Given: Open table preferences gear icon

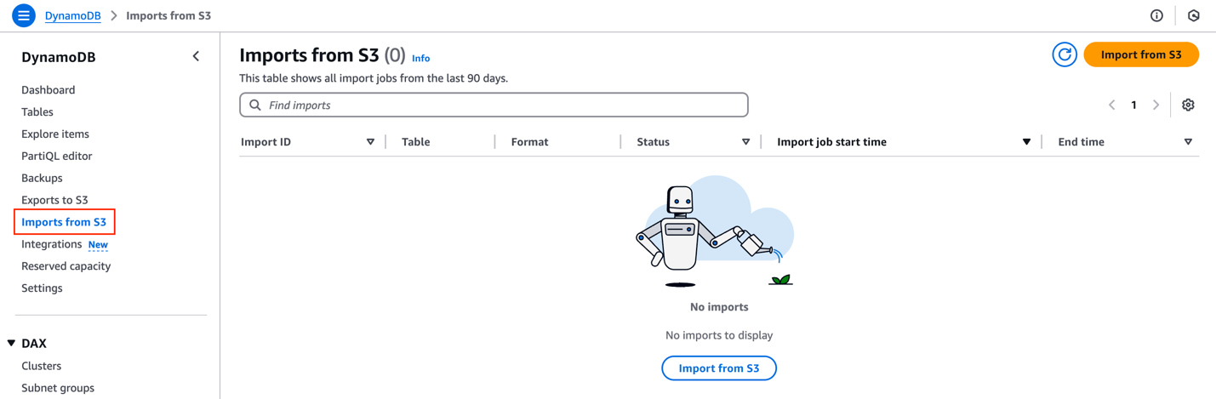Looking at the screenshot, I should tap(1188, 105).
